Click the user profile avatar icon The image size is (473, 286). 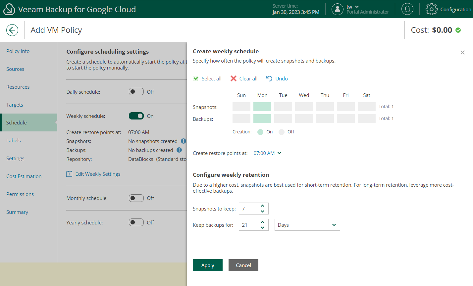338,9
